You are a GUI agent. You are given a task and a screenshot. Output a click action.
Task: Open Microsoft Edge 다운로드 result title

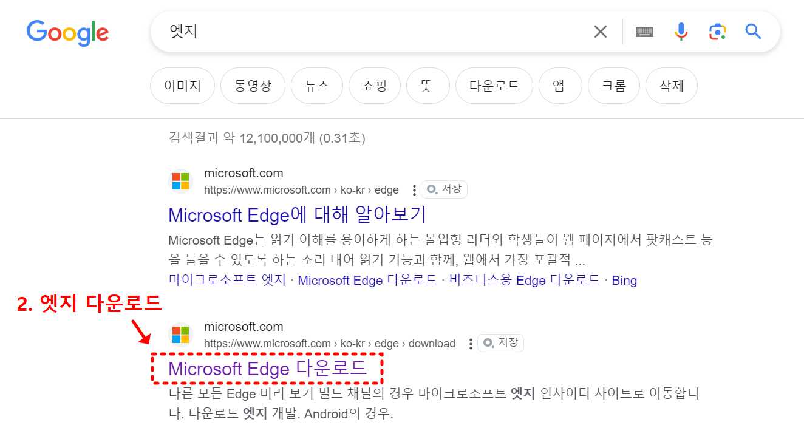[x=268, y=369]
